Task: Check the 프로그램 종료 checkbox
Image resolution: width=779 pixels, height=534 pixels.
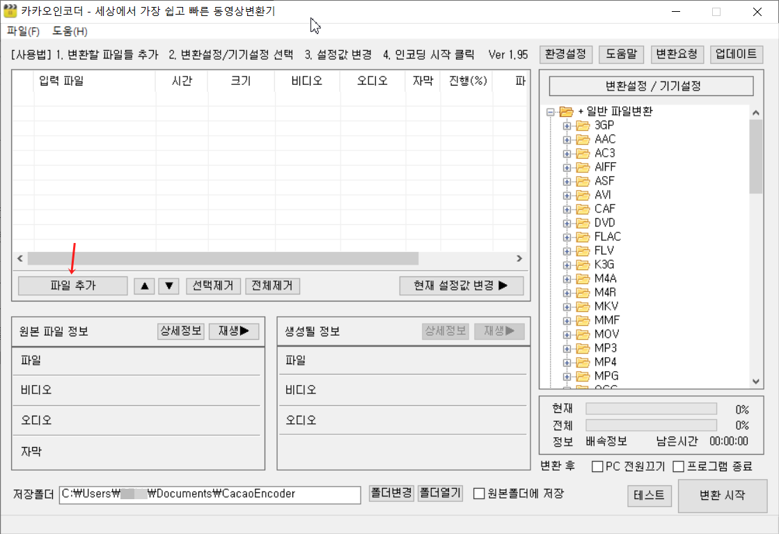Action: [678, 466]
